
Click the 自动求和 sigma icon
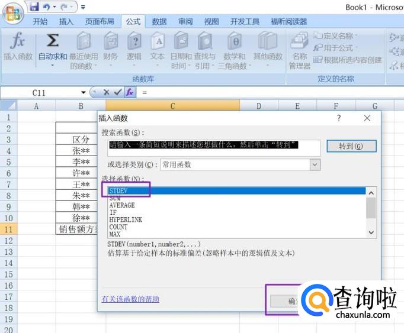(53, 41)
